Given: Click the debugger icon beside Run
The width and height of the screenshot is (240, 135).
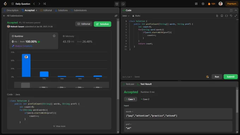Looking at the screenshot, I should tap(208, 77).
